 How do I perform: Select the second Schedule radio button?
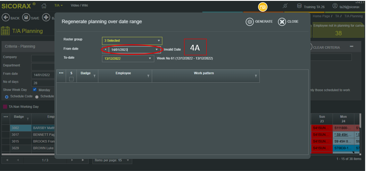[37, 97]
